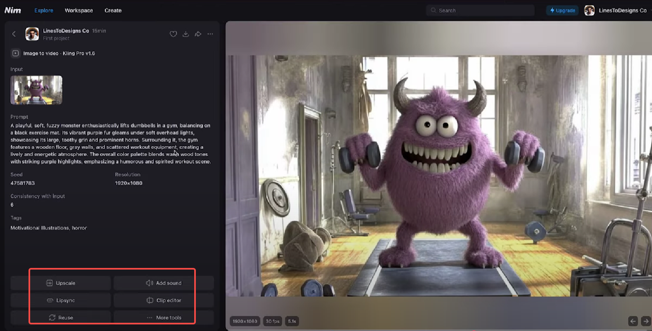652x331 pixels.
Task: Click the 5.1s duration badge
Action: (x=292, y=321)
